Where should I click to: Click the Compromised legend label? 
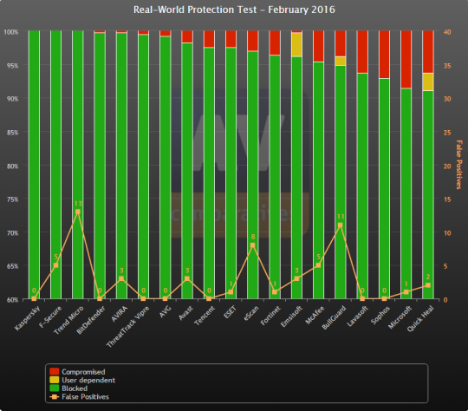click(83, 372)
